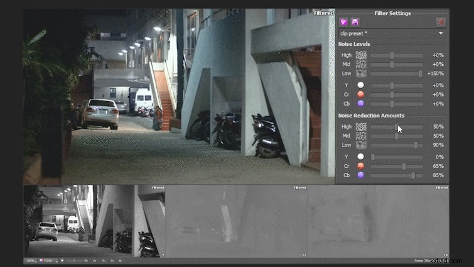Screen dimensions: 474x267
Task: Click the Noise Reduction Low slider at 90%
Action: [x=416, y=146]
